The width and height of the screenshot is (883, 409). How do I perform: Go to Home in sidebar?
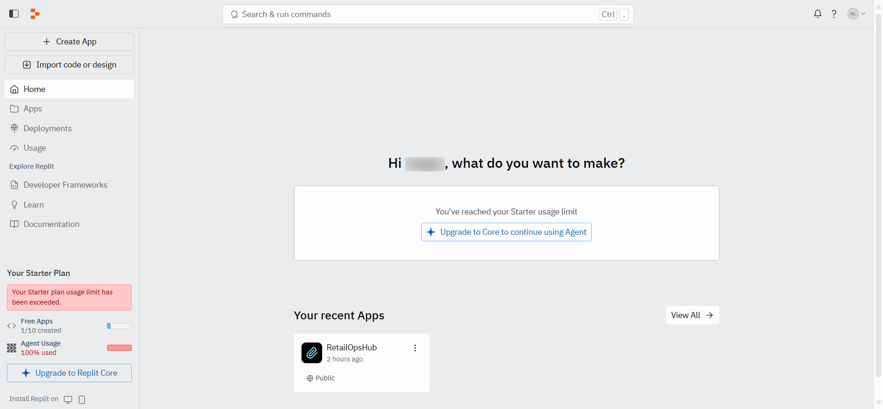69,89
